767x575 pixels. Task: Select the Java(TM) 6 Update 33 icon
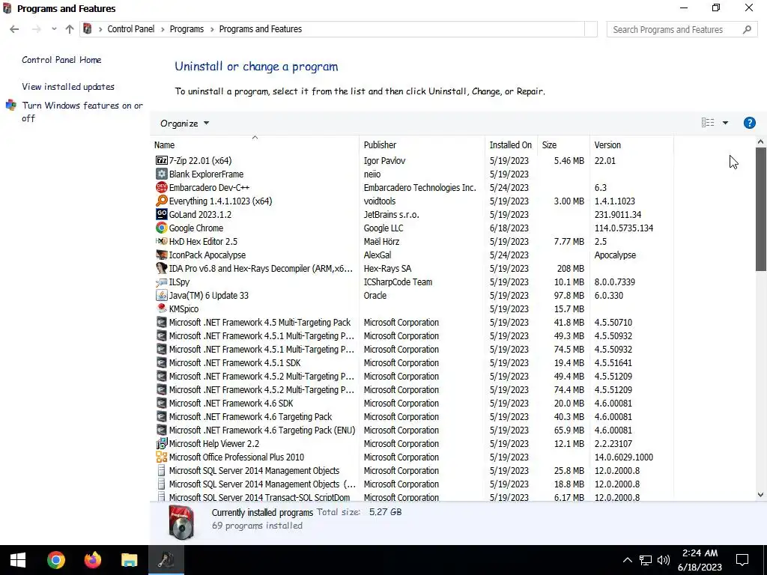click(162, 295)
